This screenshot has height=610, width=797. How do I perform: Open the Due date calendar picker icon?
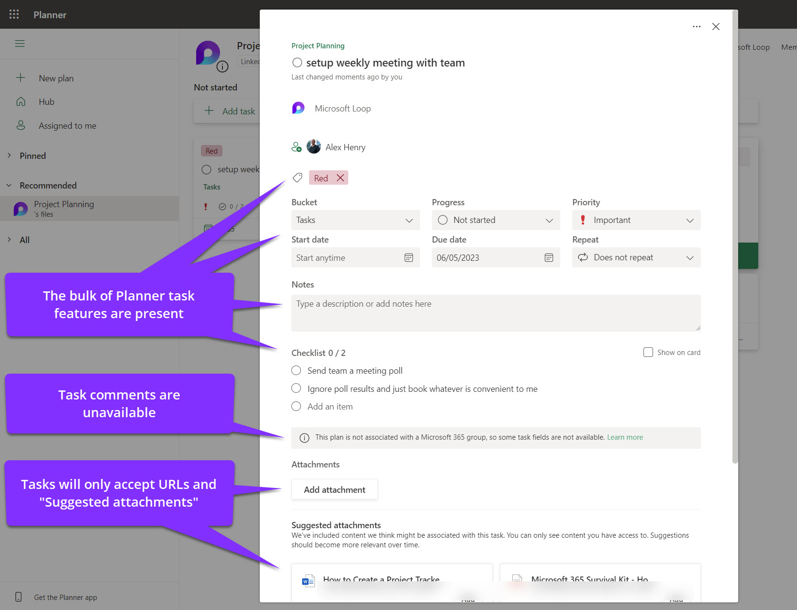click(x=549, y=258)
